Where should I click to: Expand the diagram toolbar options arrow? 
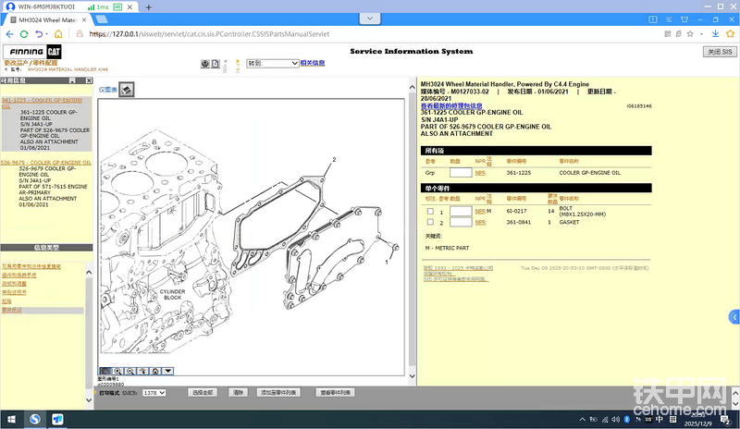167,372
